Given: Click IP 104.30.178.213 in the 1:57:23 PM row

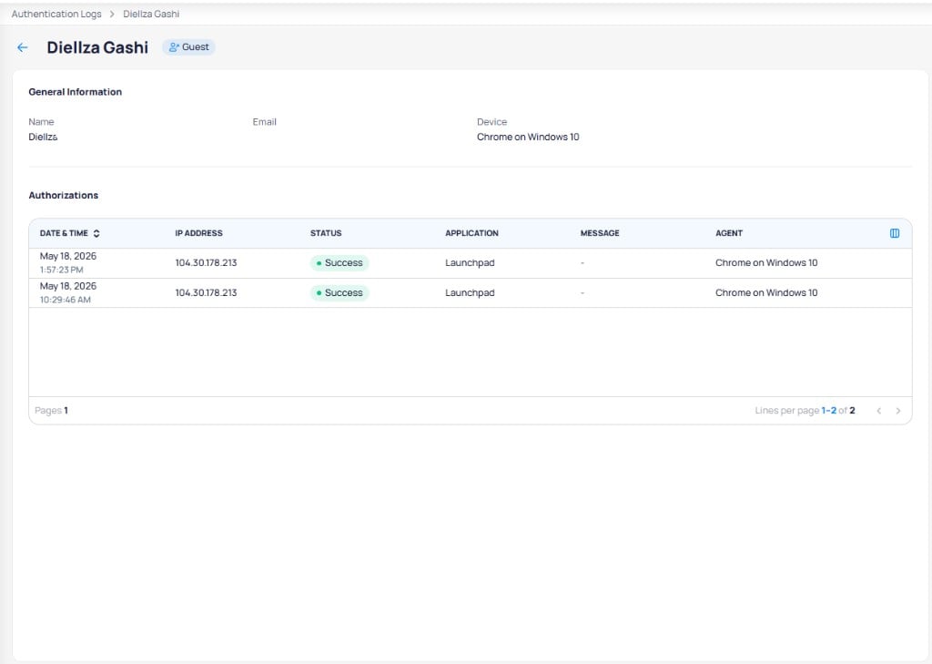Looking at the screenshot, I should click(206, 263).
